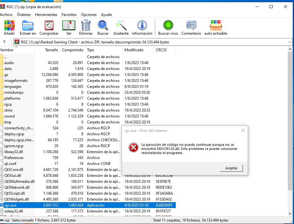The width and height of the screenshot is (294, 224).
Task: Select the platforms folder name
Action: pyautogui.click(x=12, y=98)
